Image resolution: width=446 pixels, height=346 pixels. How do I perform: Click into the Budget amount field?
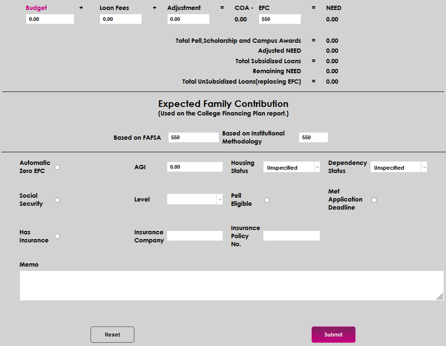coord(50,19)
